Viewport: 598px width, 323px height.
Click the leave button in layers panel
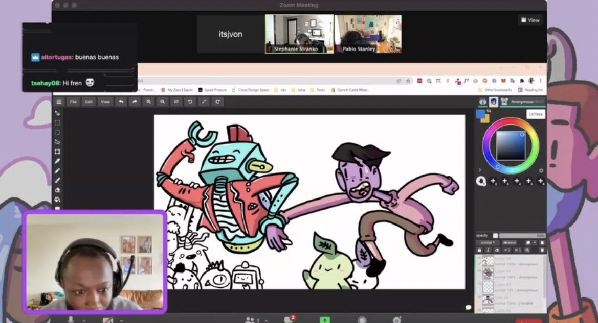point(510,243)
